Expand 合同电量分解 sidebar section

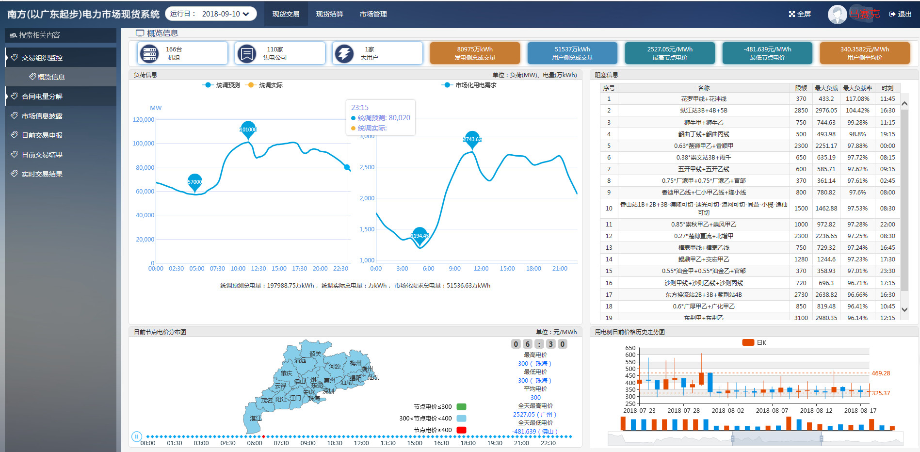coord(42,97)
